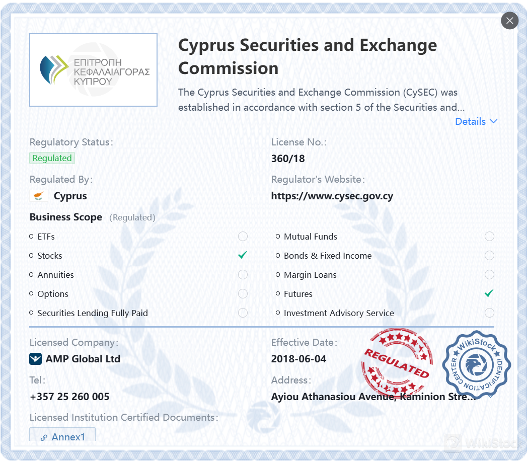Enable the ETFs business scope option

pos(243,236)
